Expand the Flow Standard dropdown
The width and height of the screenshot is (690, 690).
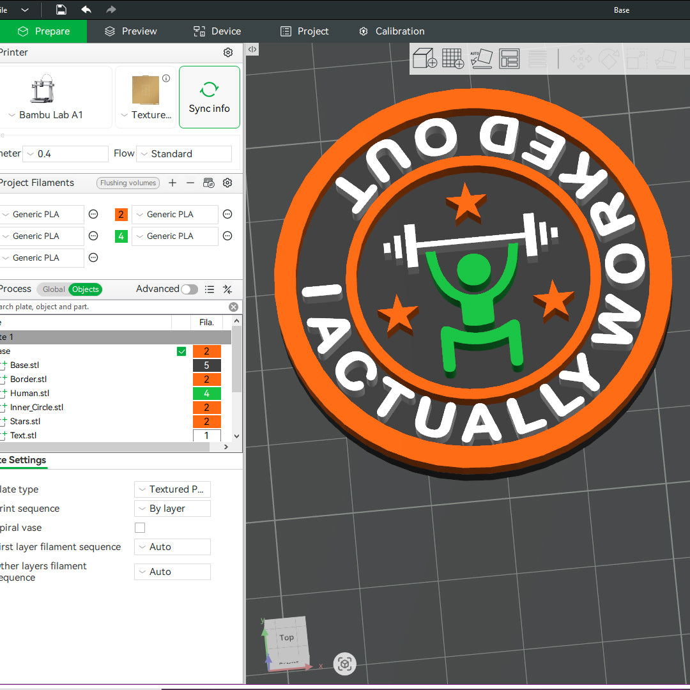[184, 154]
